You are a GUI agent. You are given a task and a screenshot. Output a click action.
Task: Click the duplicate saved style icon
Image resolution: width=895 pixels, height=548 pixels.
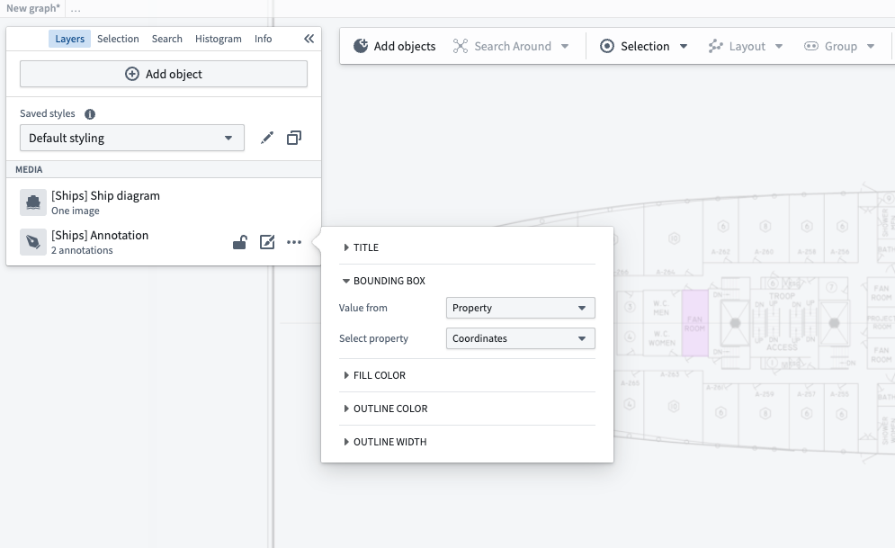click(294, 138)
